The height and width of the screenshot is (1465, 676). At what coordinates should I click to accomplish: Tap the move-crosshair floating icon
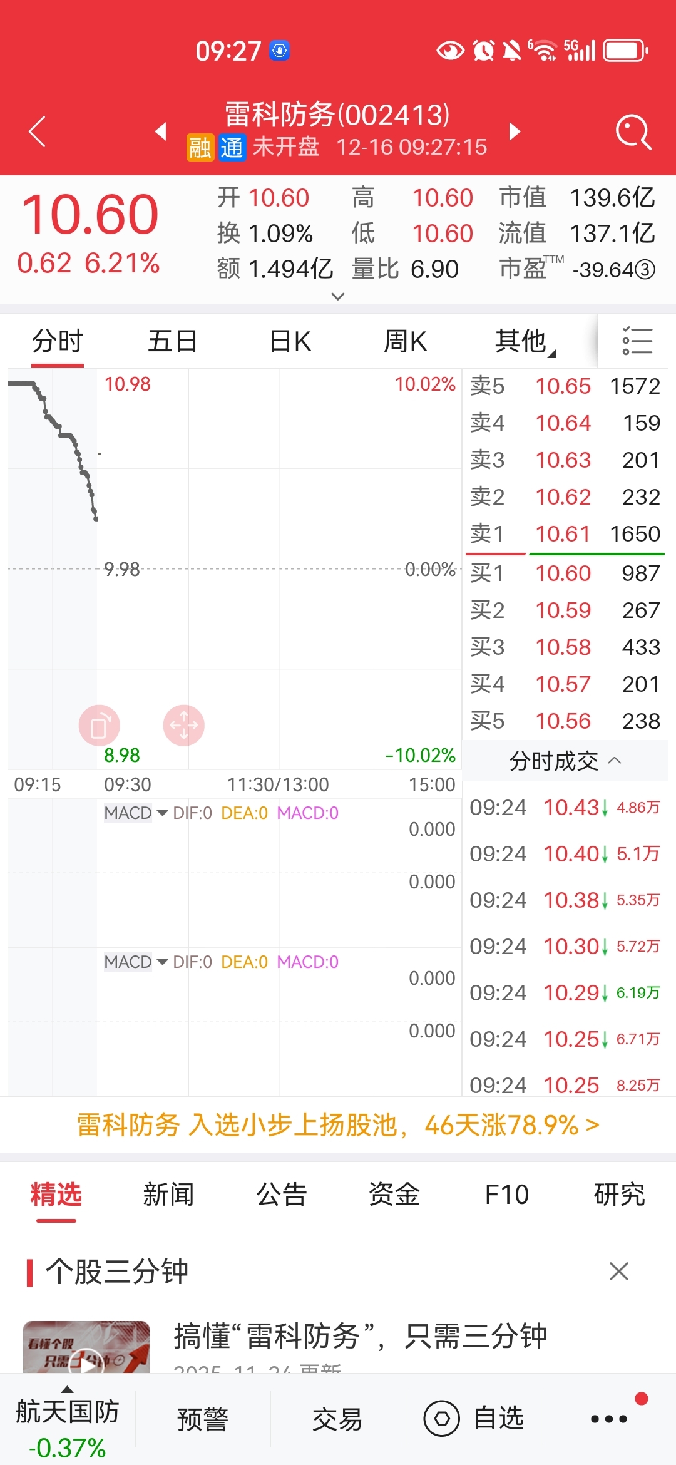click(184, 726)
